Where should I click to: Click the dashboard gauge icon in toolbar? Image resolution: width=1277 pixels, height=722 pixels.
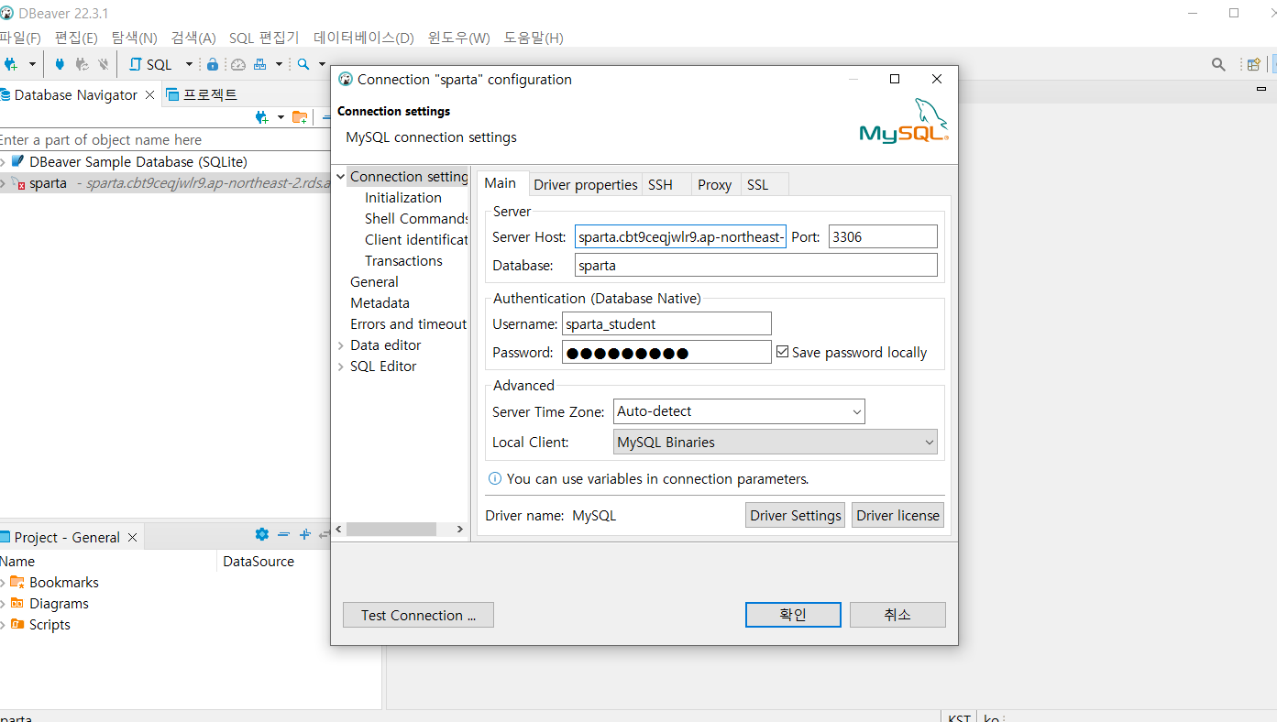[238, 64]
